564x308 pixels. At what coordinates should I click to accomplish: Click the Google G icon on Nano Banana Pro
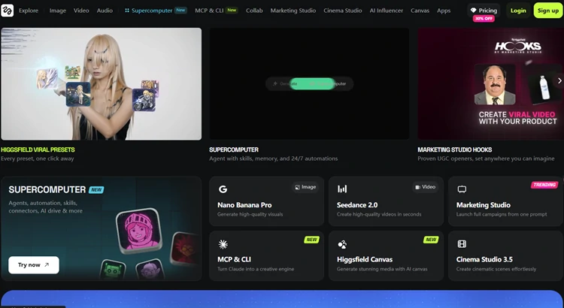[223, 189]
